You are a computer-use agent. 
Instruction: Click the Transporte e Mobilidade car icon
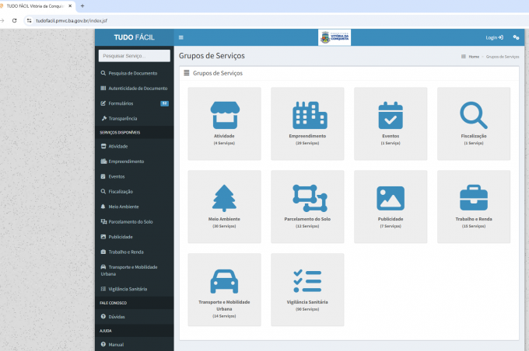click(224, 281)
